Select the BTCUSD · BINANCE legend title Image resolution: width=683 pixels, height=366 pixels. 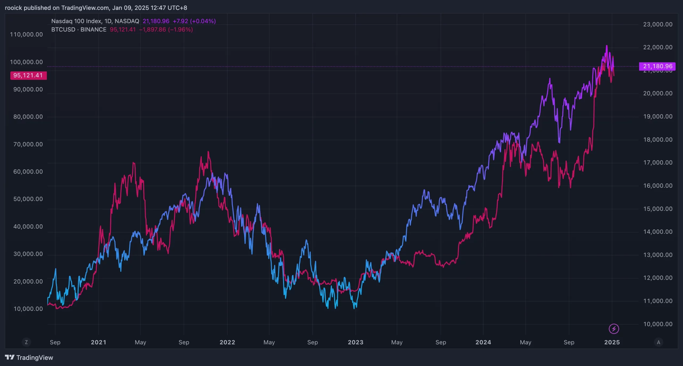coord(79,30)
